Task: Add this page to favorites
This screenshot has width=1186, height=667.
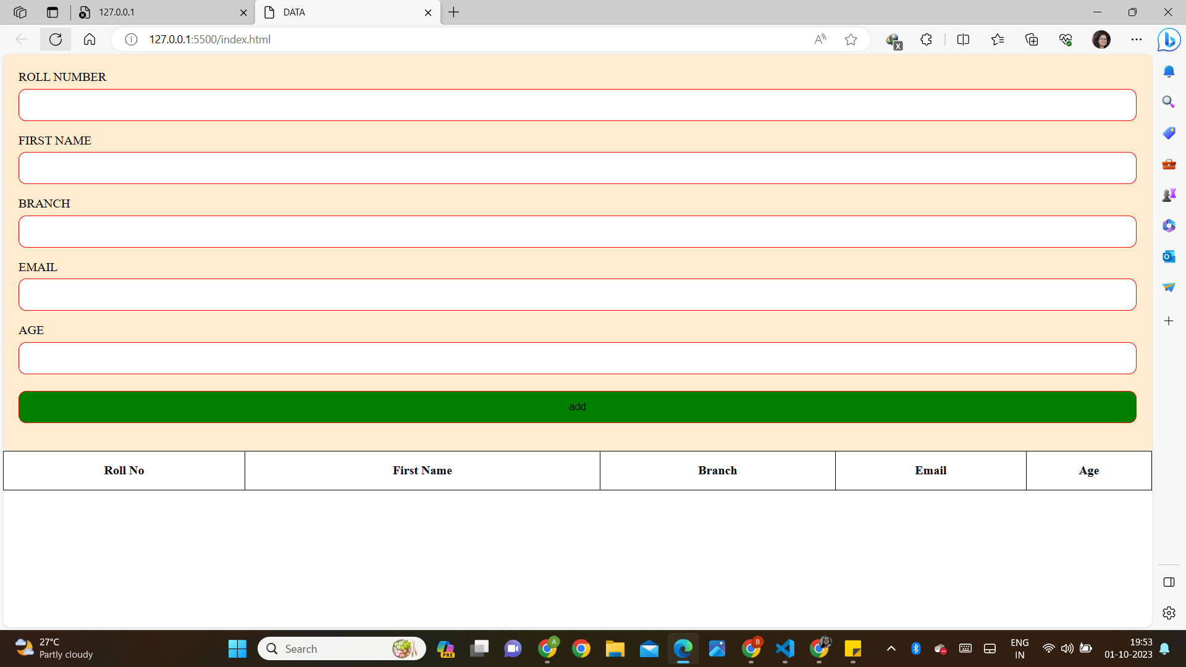Action: pos(851,39)
